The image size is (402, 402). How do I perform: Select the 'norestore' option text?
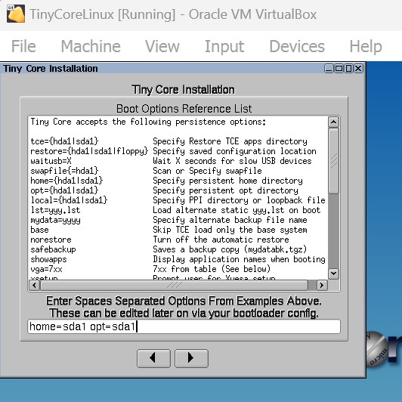51,240
